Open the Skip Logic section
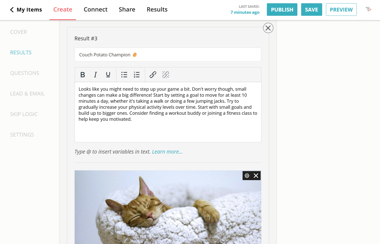 (24, 114)
